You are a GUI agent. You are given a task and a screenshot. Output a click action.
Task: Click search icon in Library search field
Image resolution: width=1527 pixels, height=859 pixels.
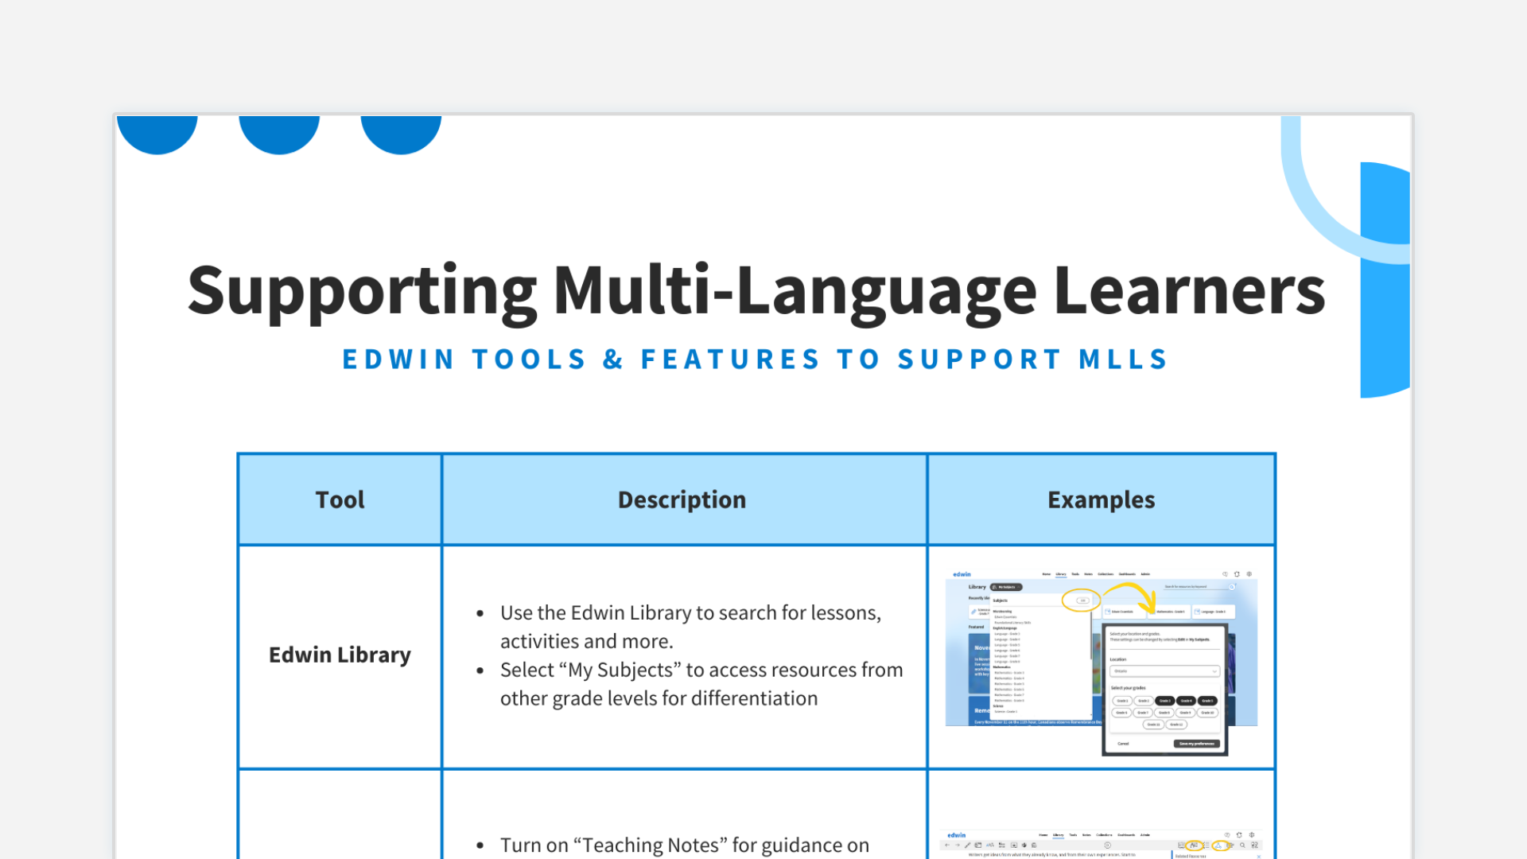pos(1232,587)
